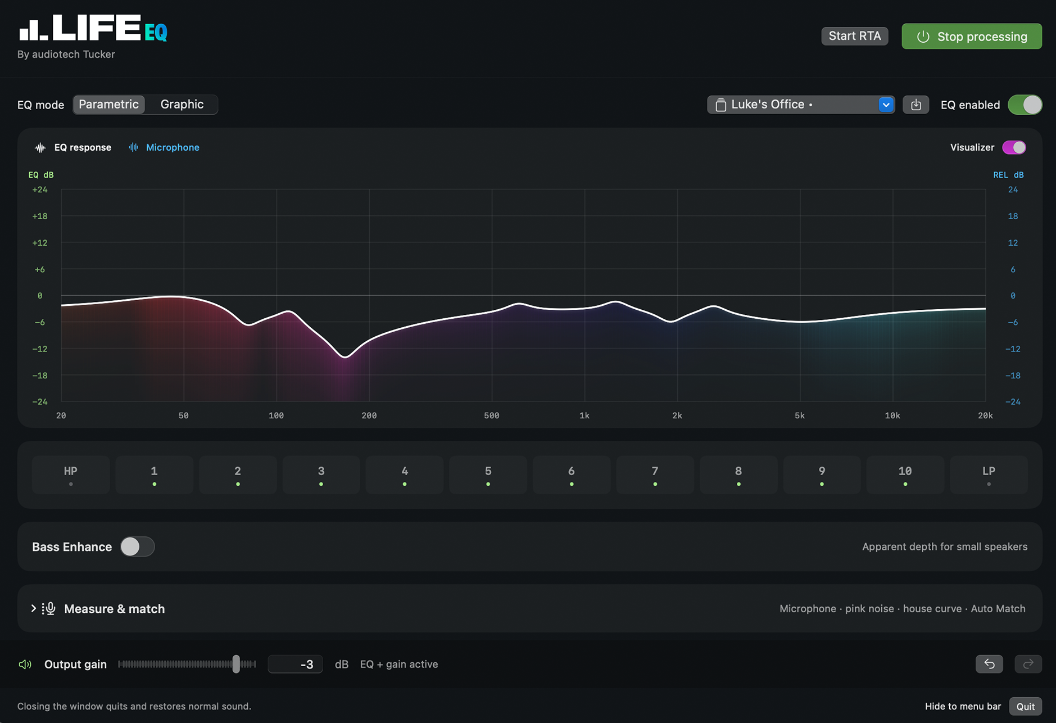Switch to Parametric EQ mode
Image resolution: width=1056 pixels, height=723 pixels.
pyautogui.click(x=108, y=105)
